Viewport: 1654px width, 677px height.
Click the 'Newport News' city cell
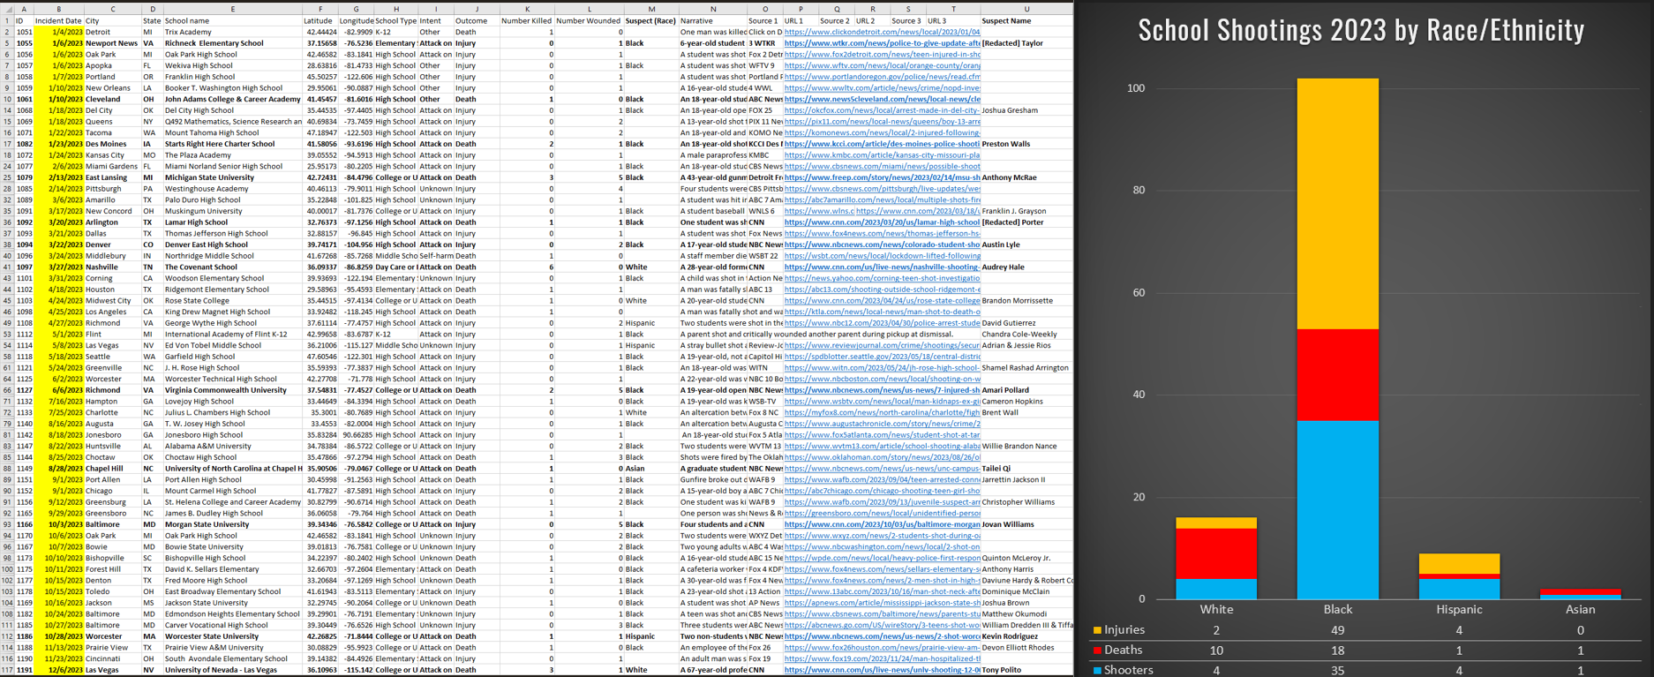pyautogui.click(x=111, y=43)
